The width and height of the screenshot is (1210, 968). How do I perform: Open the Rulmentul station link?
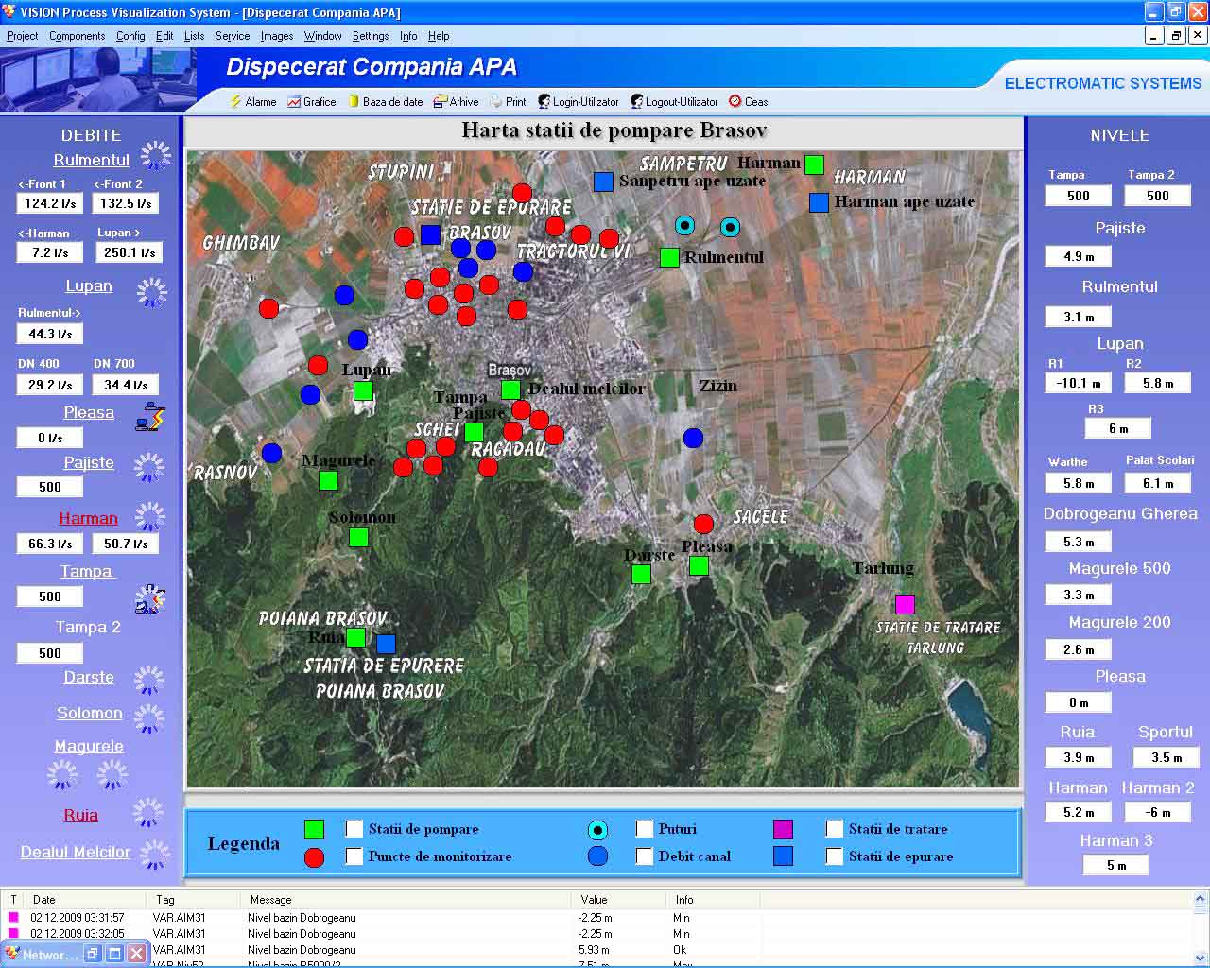pyautogui.click(x=91, y=161)
